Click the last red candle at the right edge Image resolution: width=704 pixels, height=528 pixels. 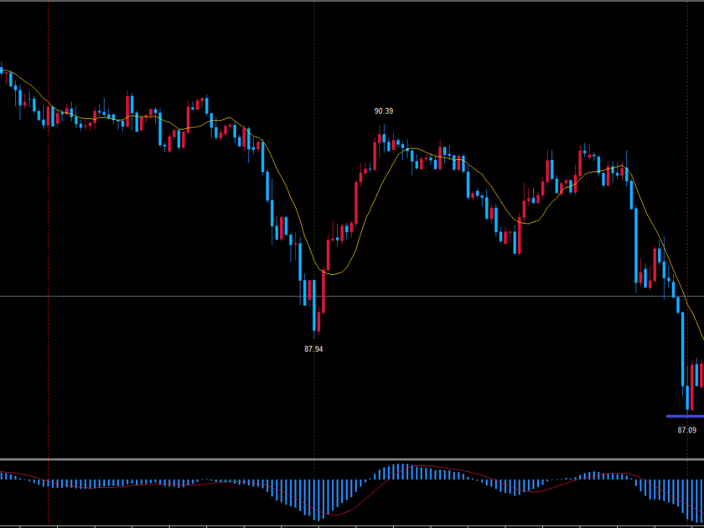coord(701,371)
